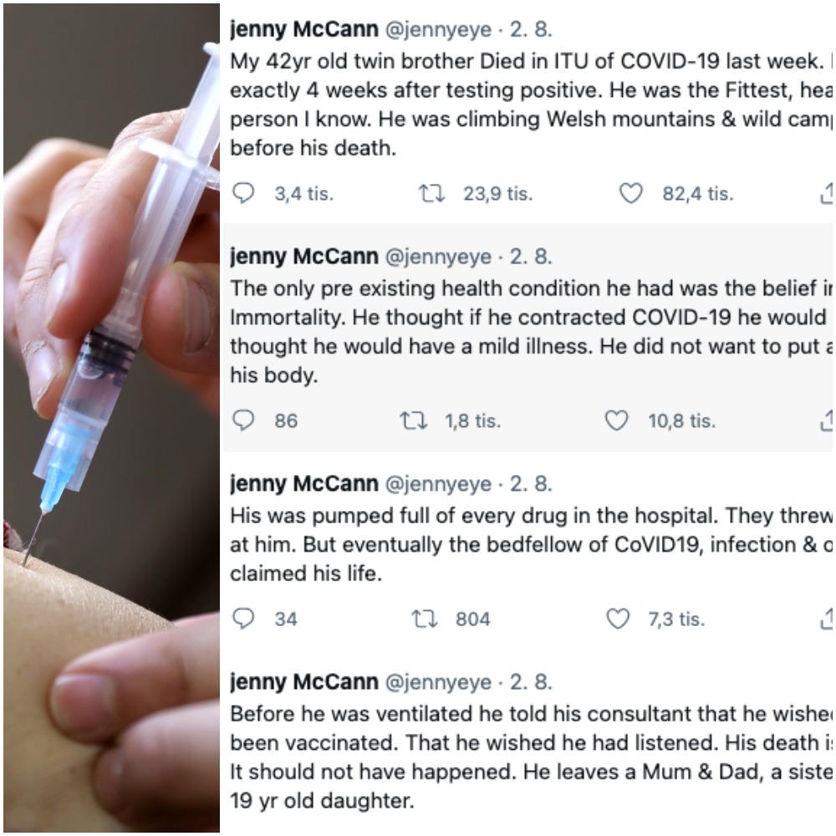The image size is (836, 836).
Task: Click share icon on third tweet
Action: (x=826, y=619)
